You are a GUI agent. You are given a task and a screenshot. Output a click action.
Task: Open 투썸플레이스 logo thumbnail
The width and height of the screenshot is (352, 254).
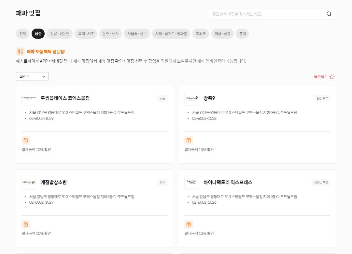pos(29,98)
